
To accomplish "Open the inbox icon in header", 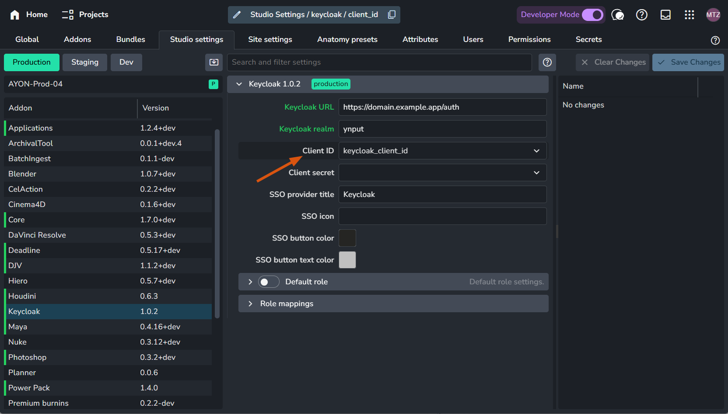I will pos(665,15).
